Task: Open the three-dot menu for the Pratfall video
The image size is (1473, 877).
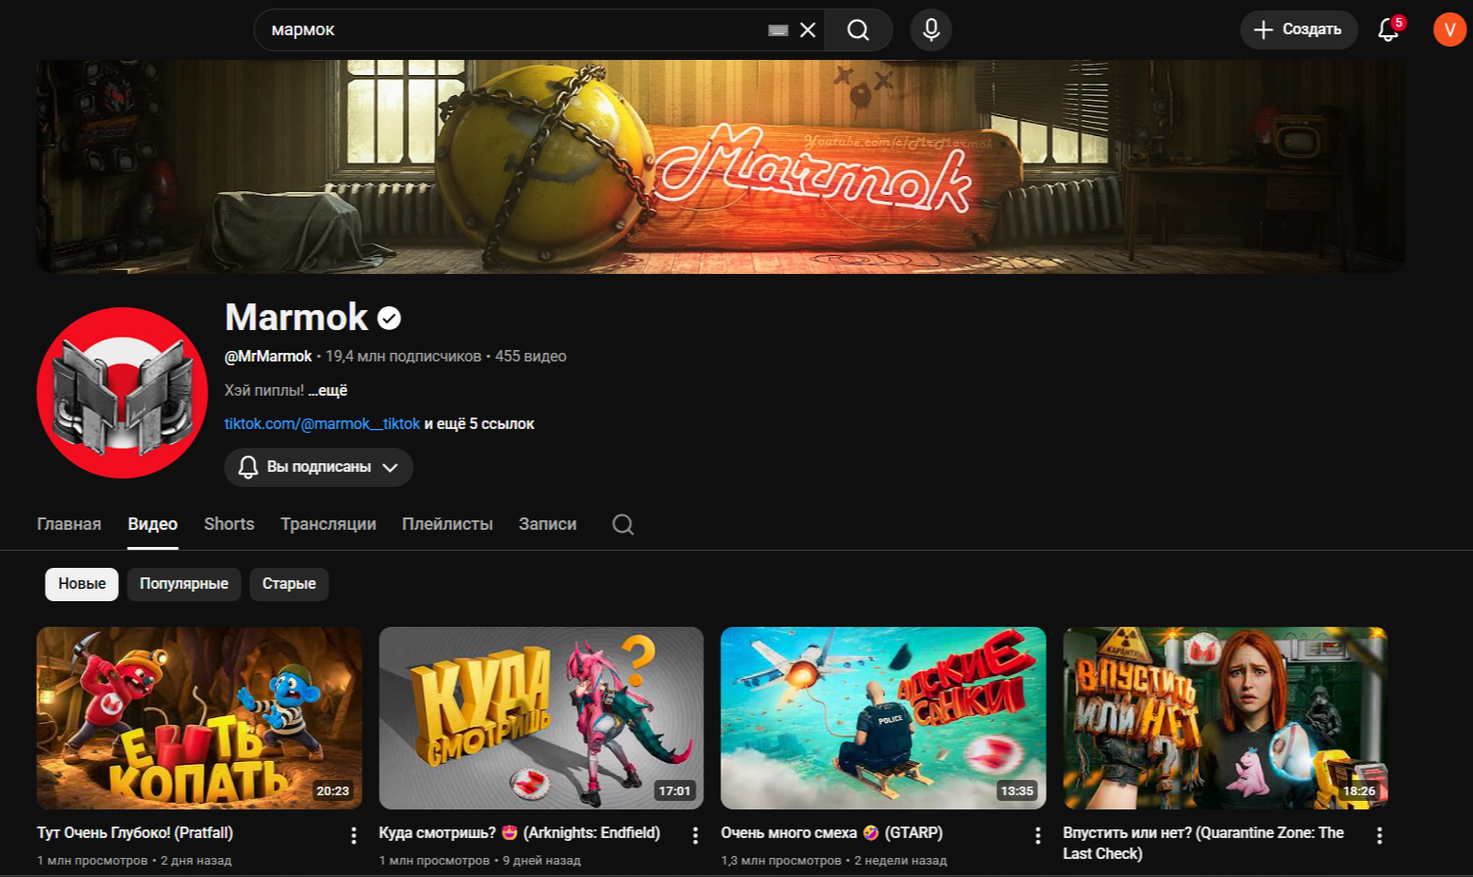Action: click(353, 835)
